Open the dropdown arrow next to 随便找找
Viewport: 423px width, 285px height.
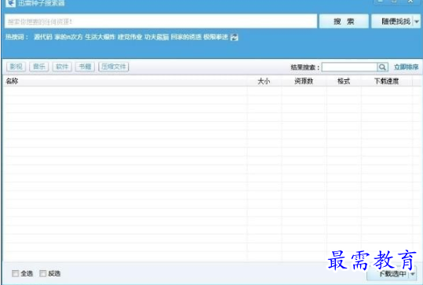click(x=417, y=21)
